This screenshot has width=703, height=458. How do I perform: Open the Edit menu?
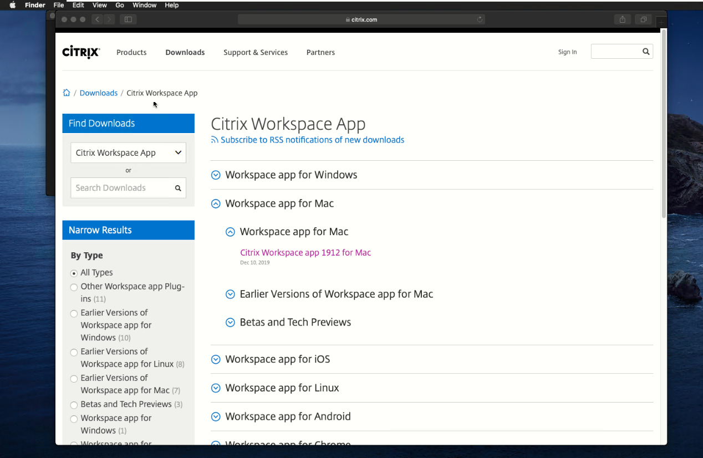point(78,5)
